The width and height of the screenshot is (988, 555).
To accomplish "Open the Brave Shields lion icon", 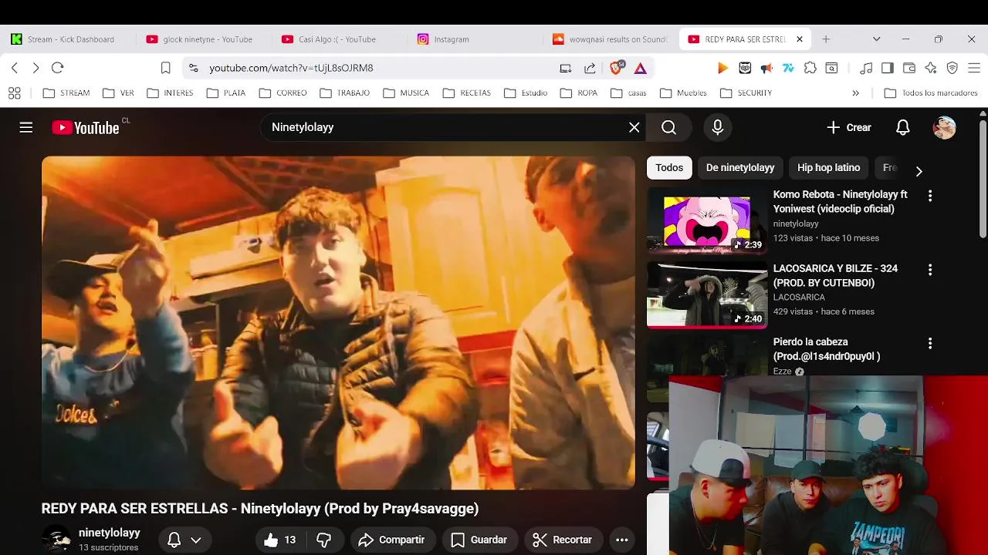I will point(617,68).
